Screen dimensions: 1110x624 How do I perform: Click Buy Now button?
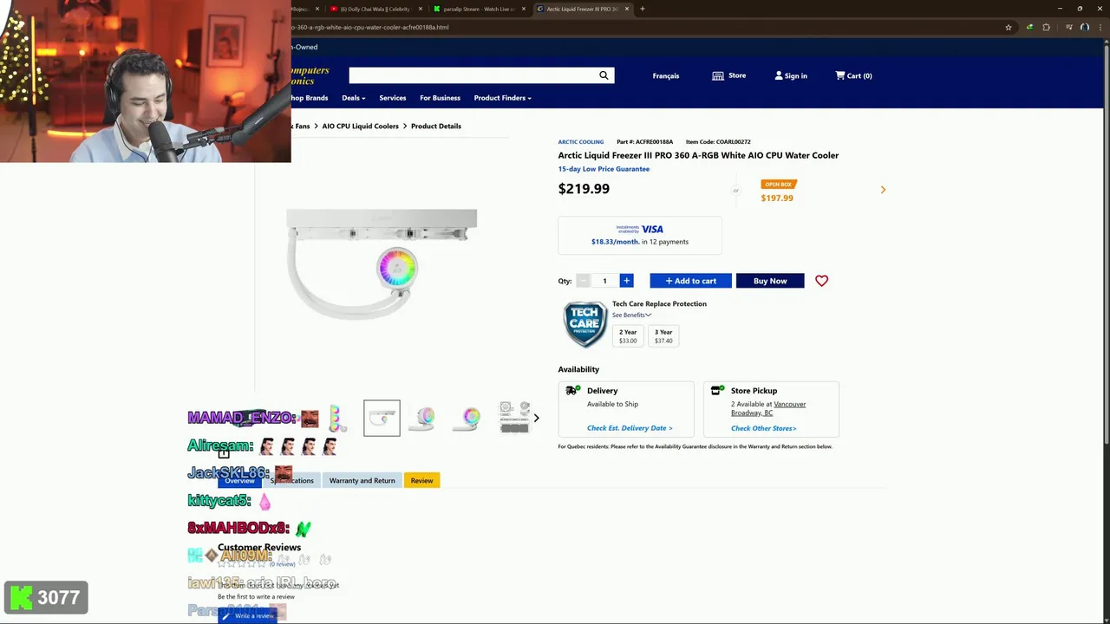click(770, 281)
